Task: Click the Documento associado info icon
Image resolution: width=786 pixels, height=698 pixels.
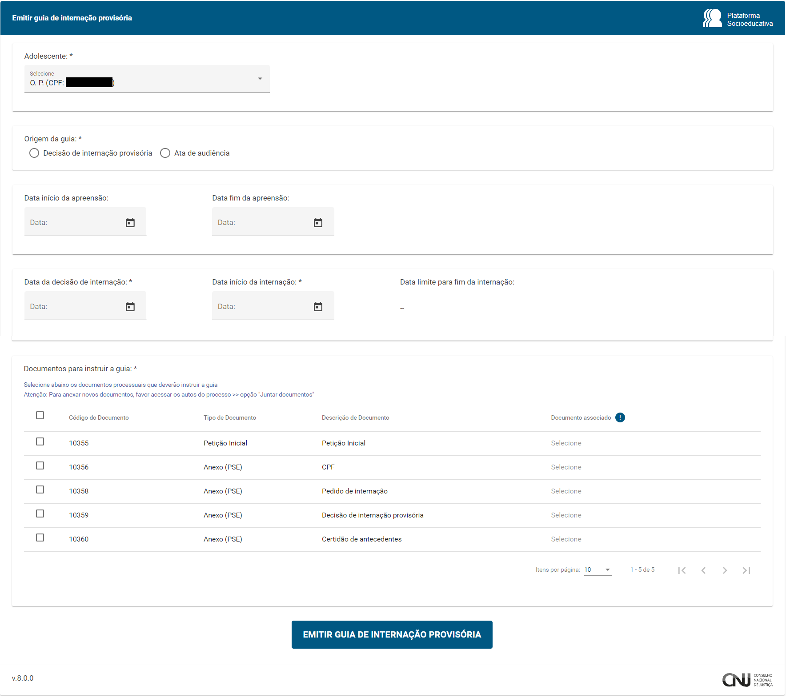Action: pos(620,417)
